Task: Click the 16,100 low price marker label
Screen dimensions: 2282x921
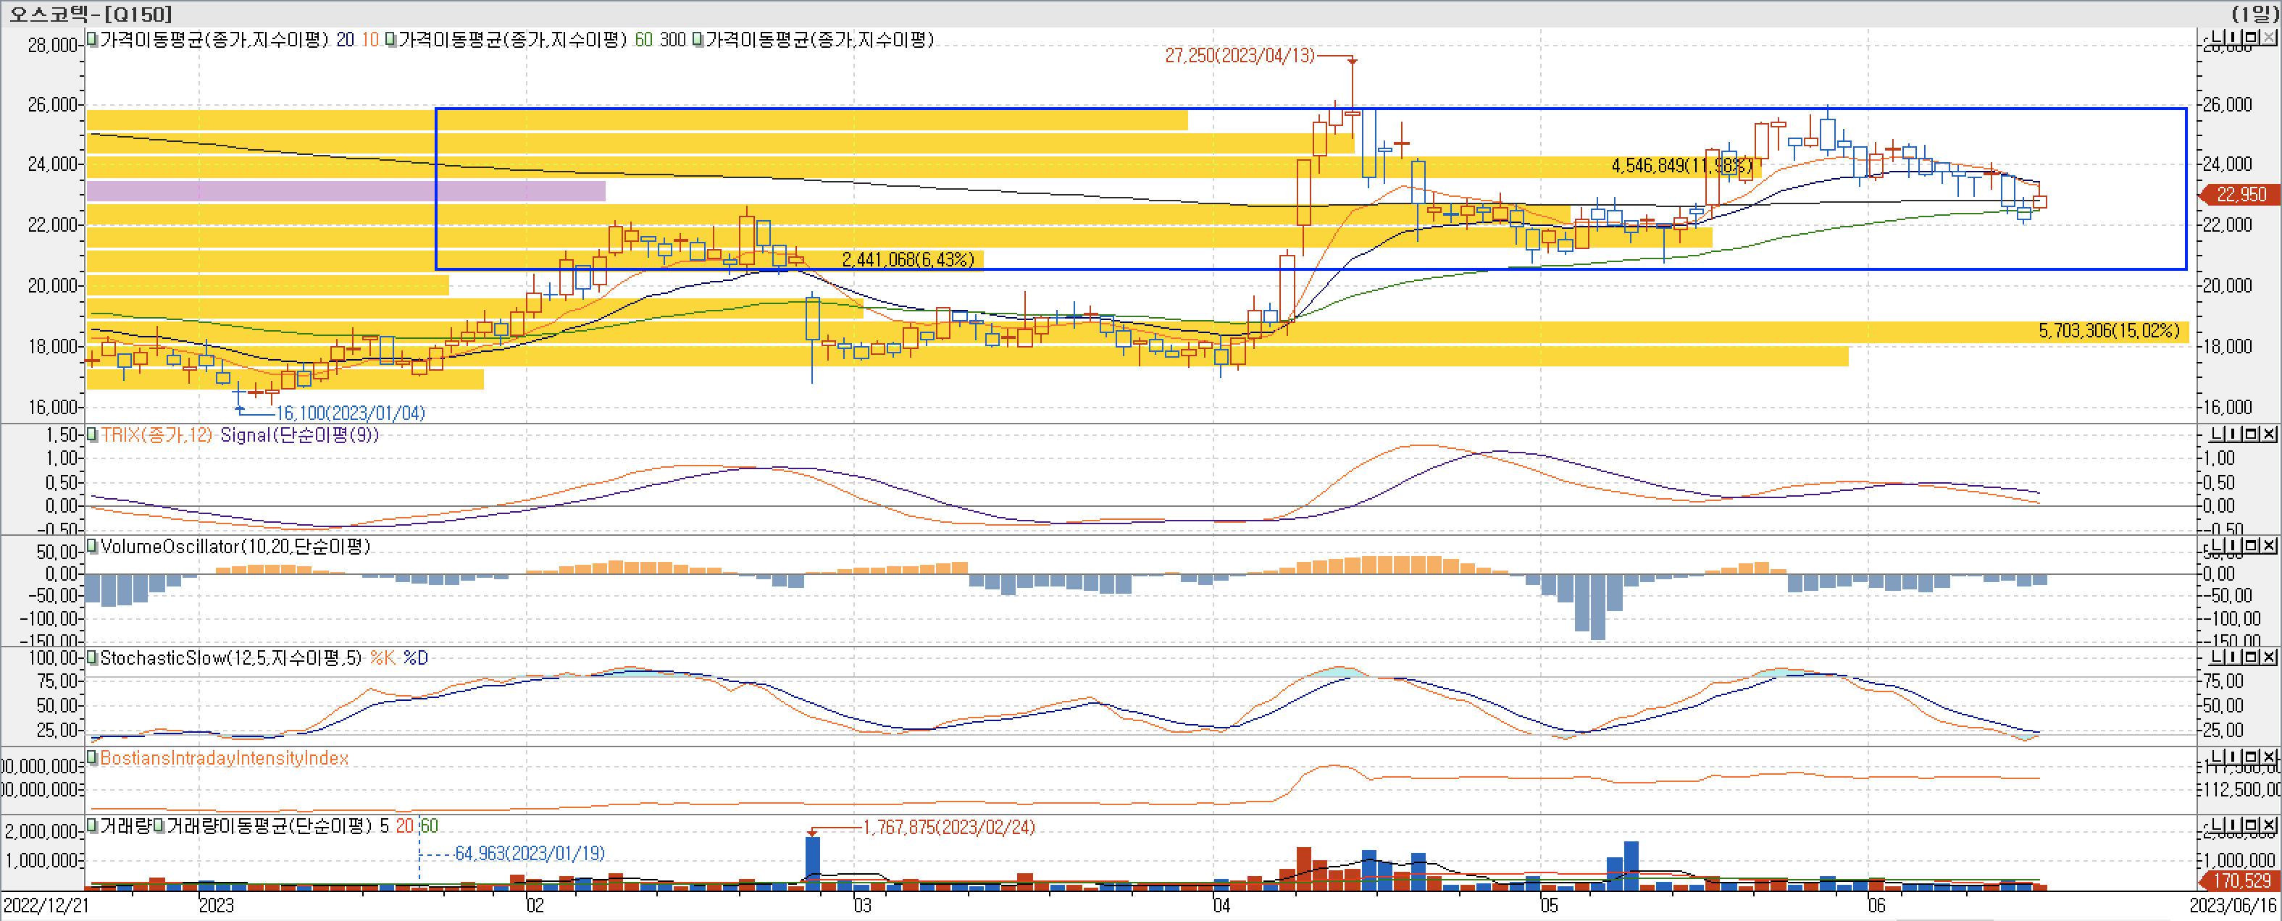Action: [350, 413]
